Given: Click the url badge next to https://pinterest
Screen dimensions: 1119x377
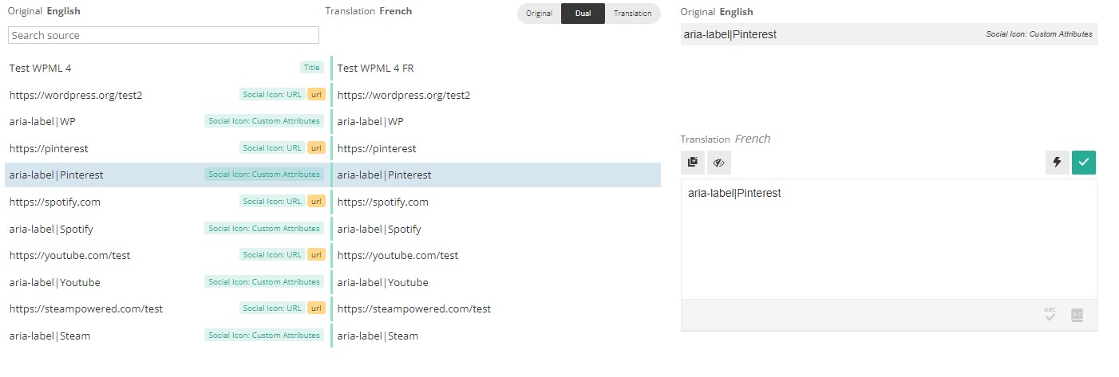Looking at the screenshot, I should coord(317,148).
